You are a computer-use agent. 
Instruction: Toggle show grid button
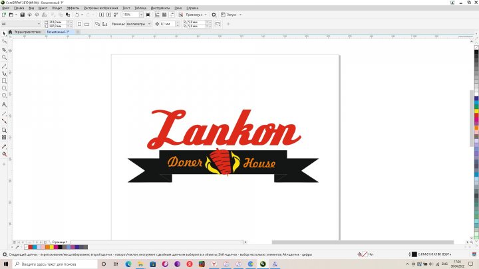(x=164, y=15)
